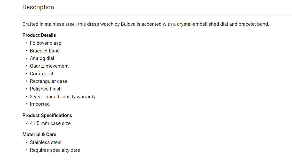Click the horizontal divider under Description
Screen dimensions: 292x161
[x=157, y=15]
